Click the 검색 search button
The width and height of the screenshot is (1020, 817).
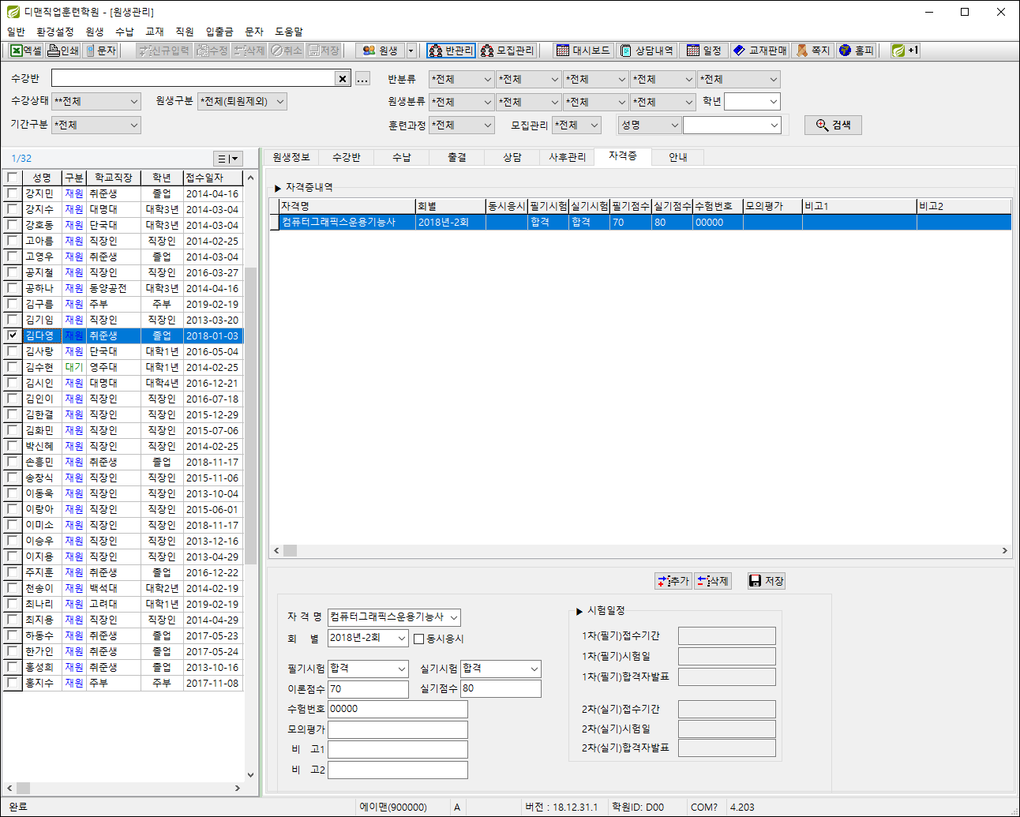click(833, 125)
